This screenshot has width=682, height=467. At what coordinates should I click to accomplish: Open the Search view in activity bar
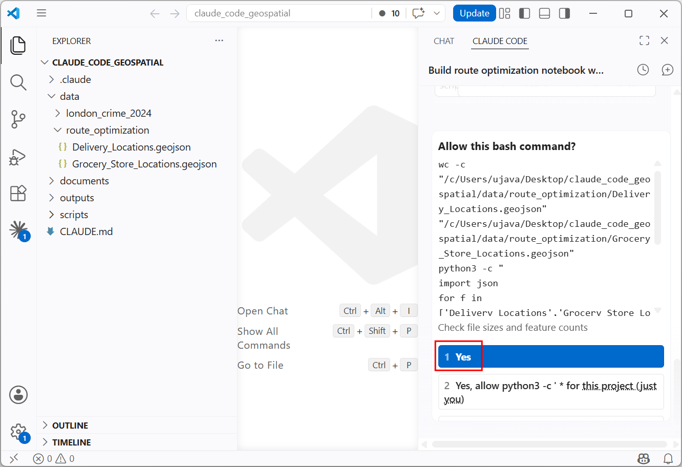click(18, 82)
